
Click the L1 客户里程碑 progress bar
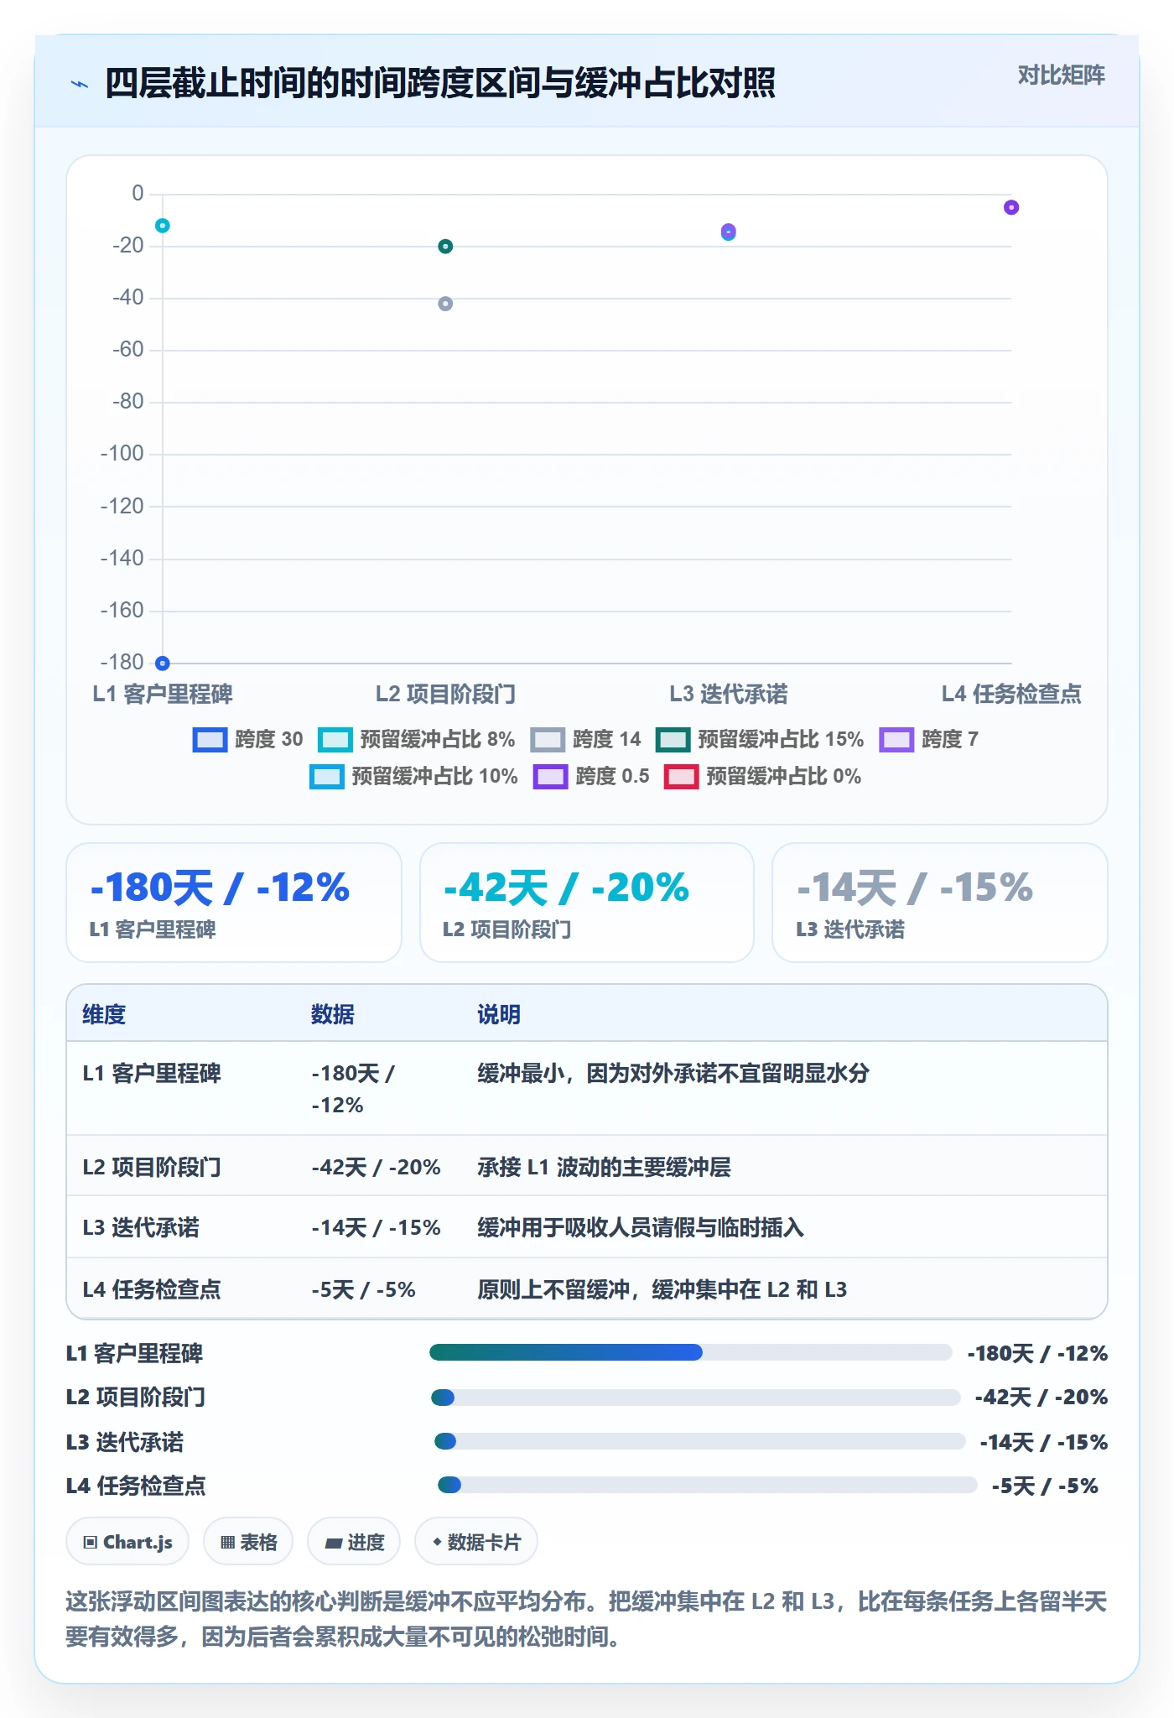click(x=691, y=1352)
